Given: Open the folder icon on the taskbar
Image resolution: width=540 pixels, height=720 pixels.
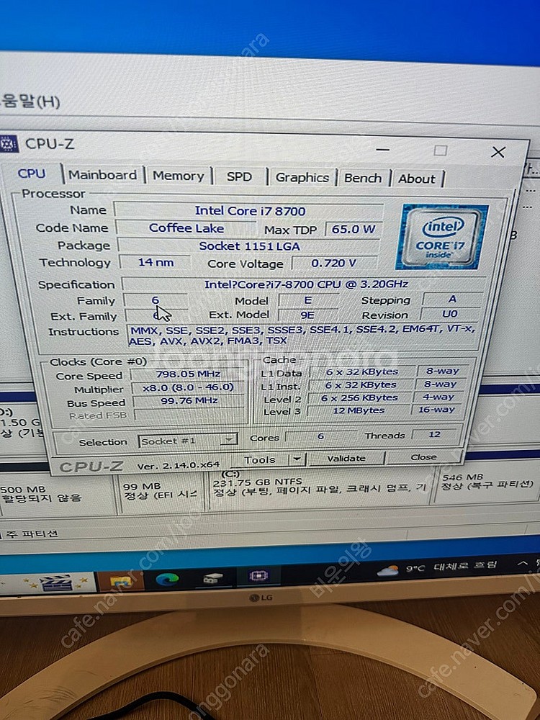Looking at the screenshot, I should (120, 582).
